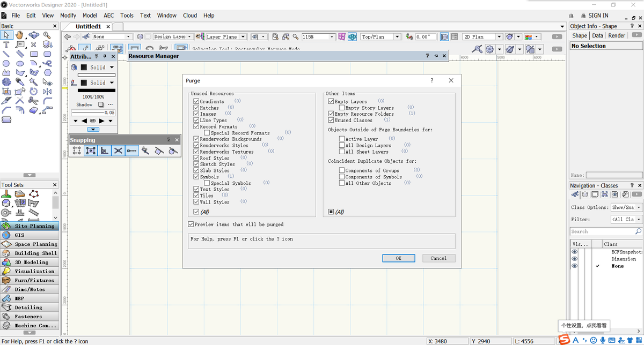The height and width of the screenshot is (345, 644).
Task: Select the Mirror tool
Action: click(47, 91)
